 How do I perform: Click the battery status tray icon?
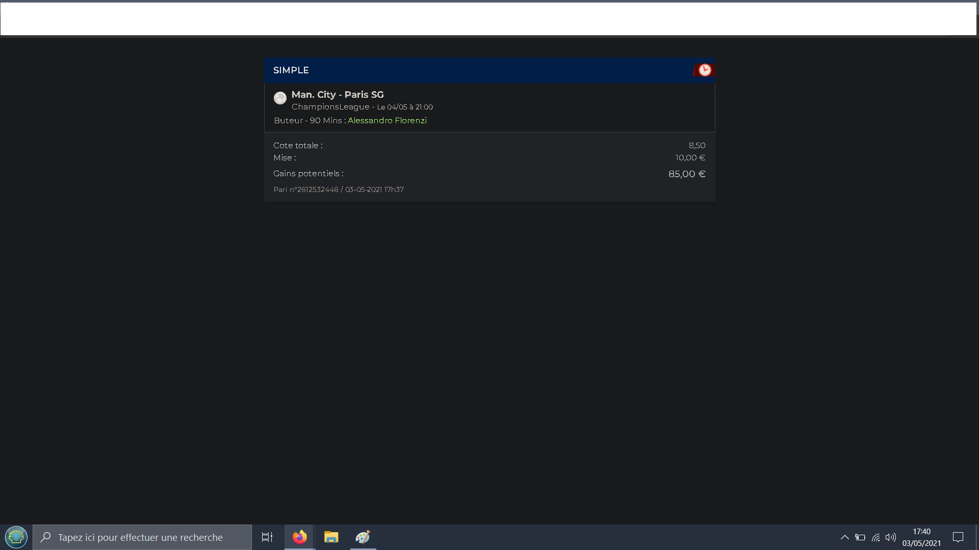[860, 537]
